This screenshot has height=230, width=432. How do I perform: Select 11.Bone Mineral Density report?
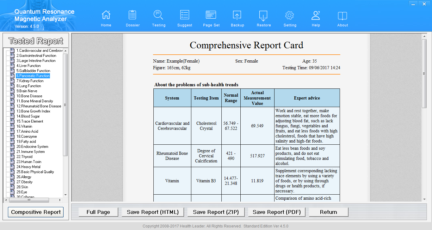[x=35, y=101]
